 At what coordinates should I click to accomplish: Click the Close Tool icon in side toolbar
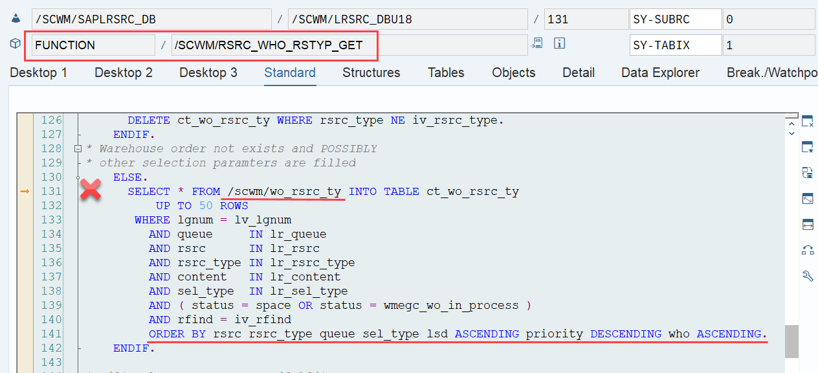808,122
